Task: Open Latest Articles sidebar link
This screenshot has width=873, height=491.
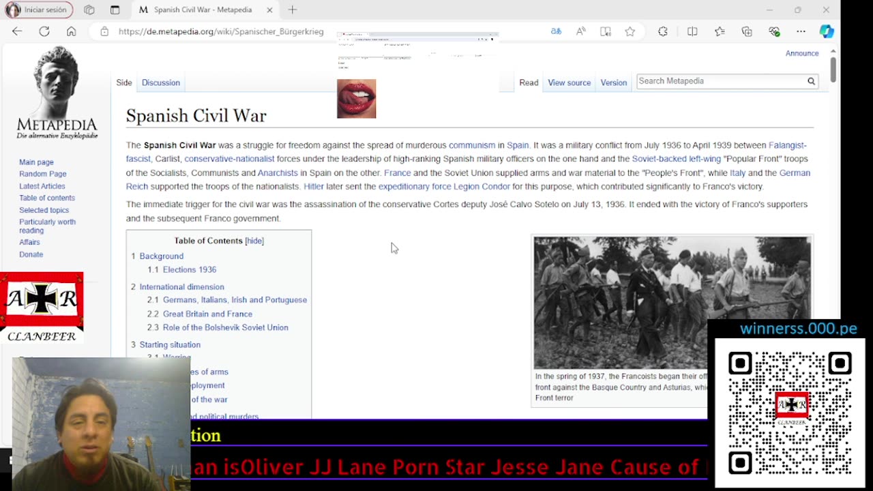Action: pos(42,186)
